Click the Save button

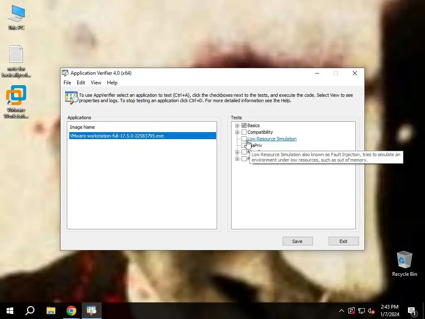coord(298,241)
